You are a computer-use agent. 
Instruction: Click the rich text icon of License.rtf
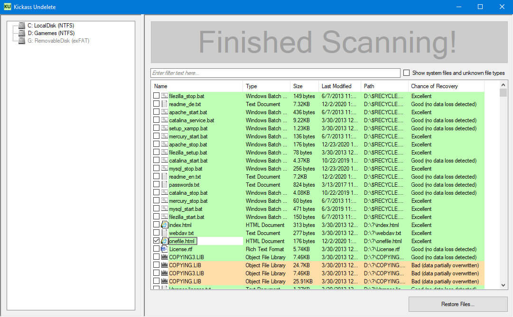pyautogui.click(x=165, y=249)
